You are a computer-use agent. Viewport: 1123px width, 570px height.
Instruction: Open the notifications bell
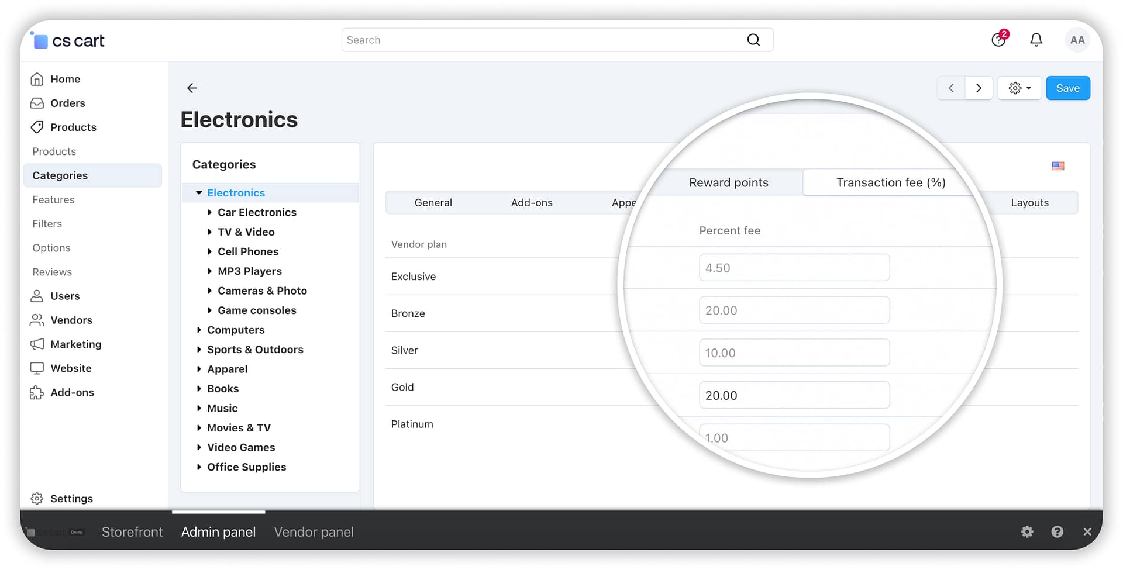coord(1036,40)
